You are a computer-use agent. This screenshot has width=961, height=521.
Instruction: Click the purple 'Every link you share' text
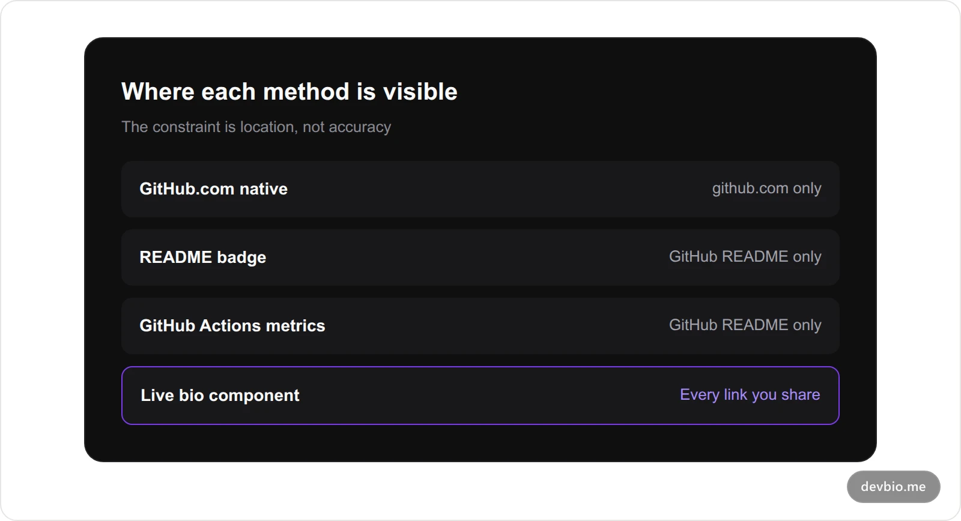point(750,395)
